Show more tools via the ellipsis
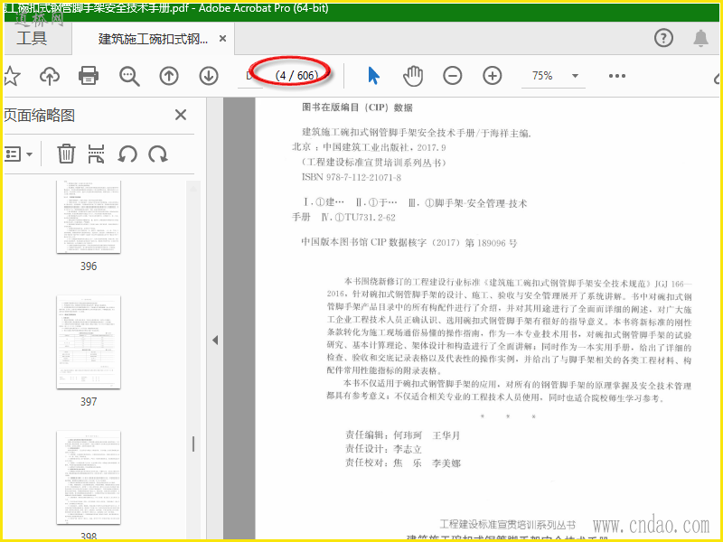Viewport: 723px width, 542px height. (x=617, y=76)
